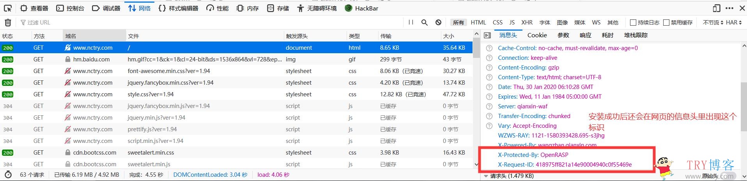Enable the 持续日志 checkbox
Image resolution: width=747 pixels, height=181 pixels.
pos(633,23)
